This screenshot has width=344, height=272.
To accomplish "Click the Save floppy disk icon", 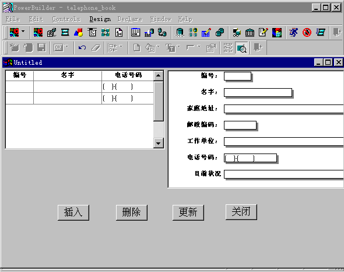I will [41, 48].
